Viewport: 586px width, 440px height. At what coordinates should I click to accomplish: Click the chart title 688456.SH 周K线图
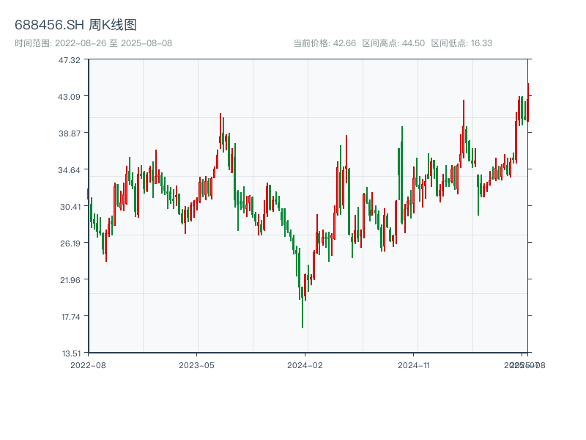pos(75,25)
